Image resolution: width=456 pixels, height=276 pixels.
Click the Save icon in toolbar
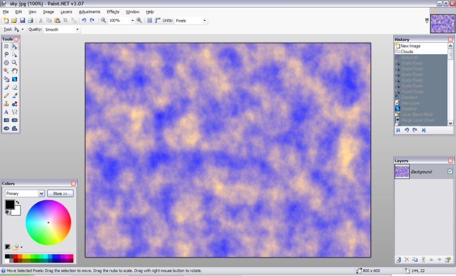[22, 21]
